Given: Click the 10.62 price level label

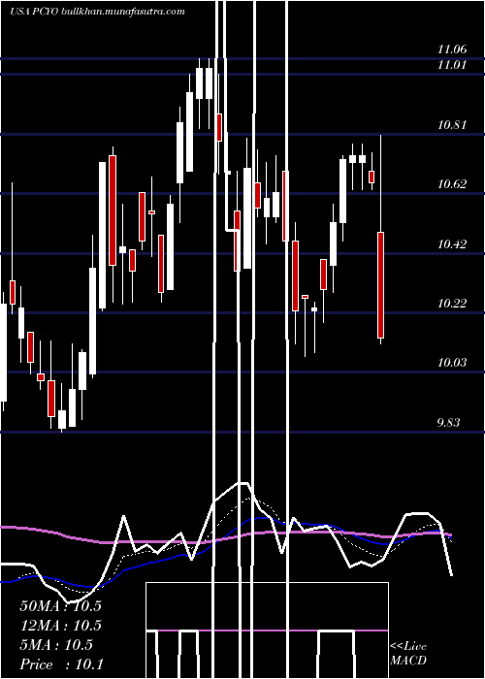Looking at the screenshot, I should (453, 184).
